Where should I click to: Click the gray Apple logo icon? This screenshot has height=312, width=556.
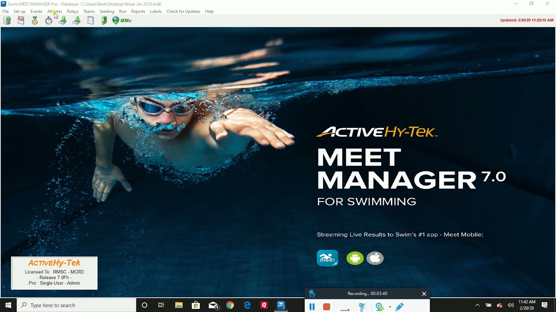[x=375, y=258]
